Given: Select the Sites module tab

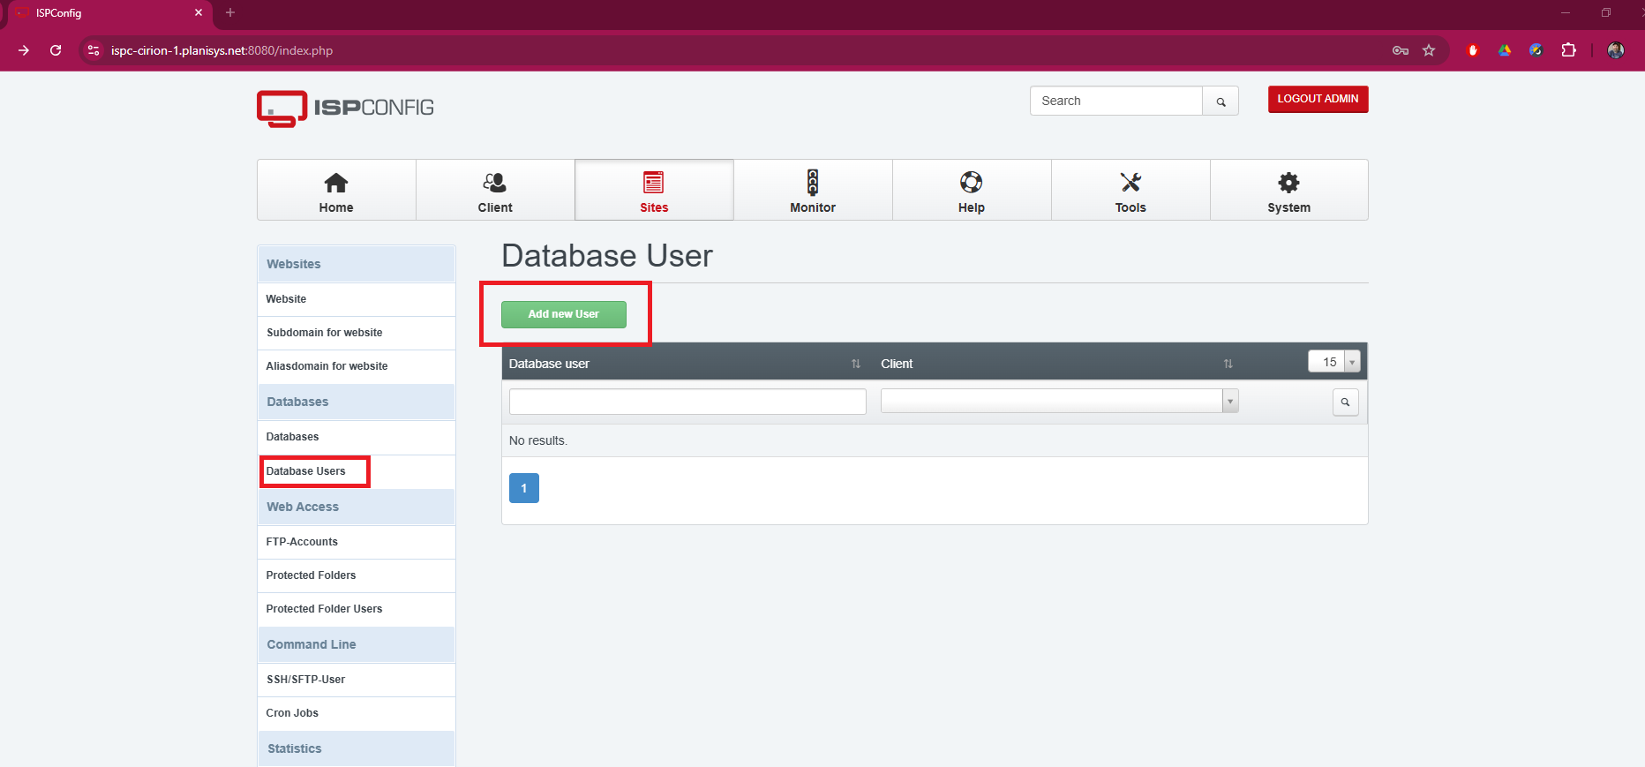Looking at the screenshot, I should (654, 191).
